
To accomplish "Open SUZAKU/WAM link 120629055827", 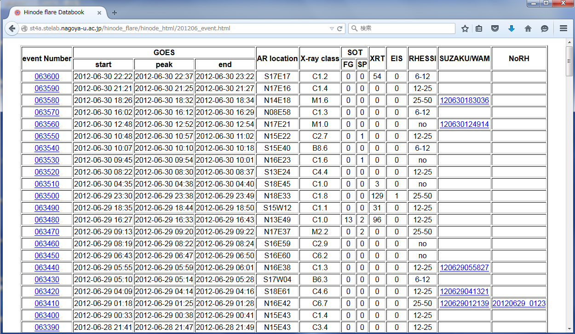I will click(464, 267).
